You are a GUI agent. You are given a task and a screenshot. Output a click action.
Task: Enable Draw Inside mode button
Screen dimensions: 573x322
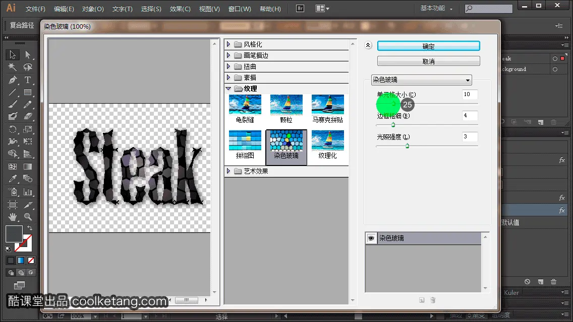pos(31,272)
